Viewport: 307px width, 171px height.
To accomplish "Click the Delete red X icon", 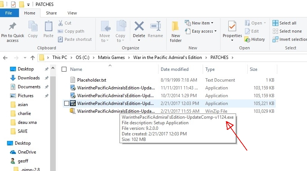I will (x=139, y=26).
